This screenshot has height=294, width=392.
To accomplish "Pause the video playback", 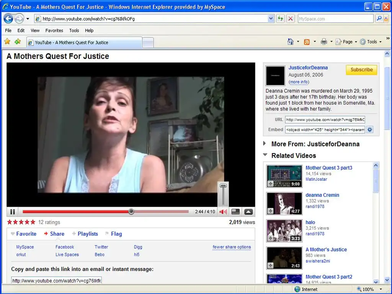I will point(13,212).
